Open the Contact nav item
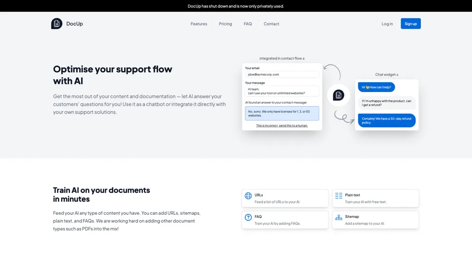The image size is (472, 265). [x=271, y=24]
